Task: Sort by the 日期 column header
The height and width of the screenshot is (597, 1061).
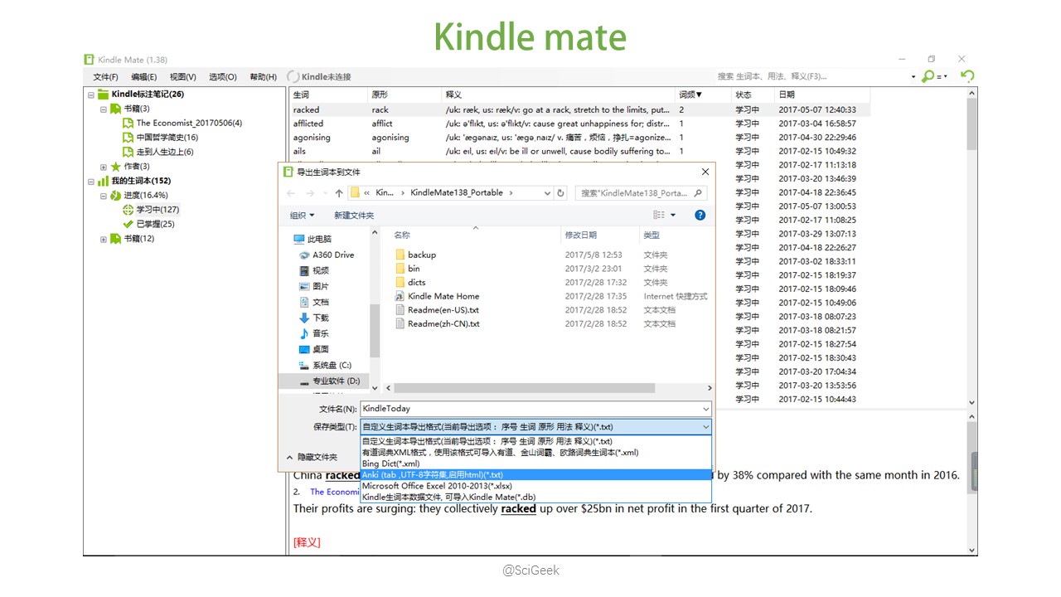Action: click(x=822, y=95)
